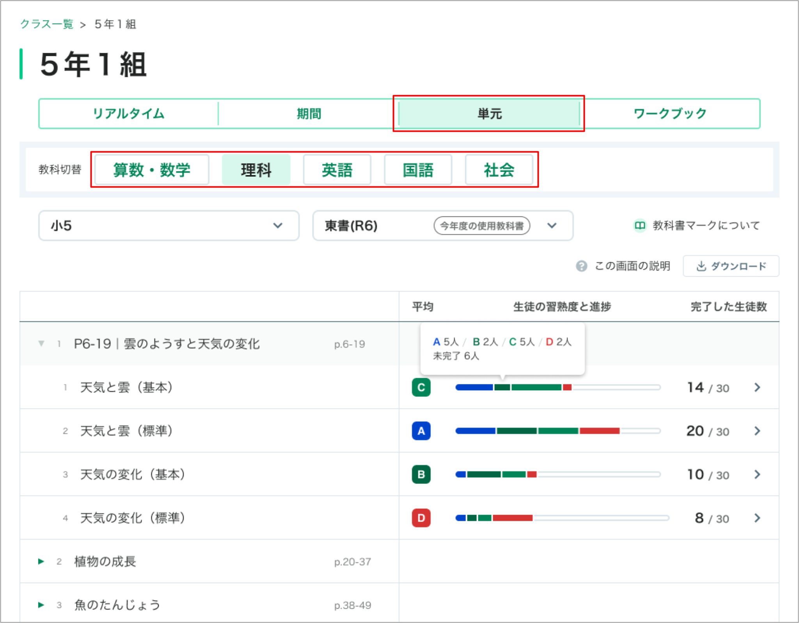Click the 今年度の使用教科書 badge
The image size is (799, 623).
tap(482, 226)
